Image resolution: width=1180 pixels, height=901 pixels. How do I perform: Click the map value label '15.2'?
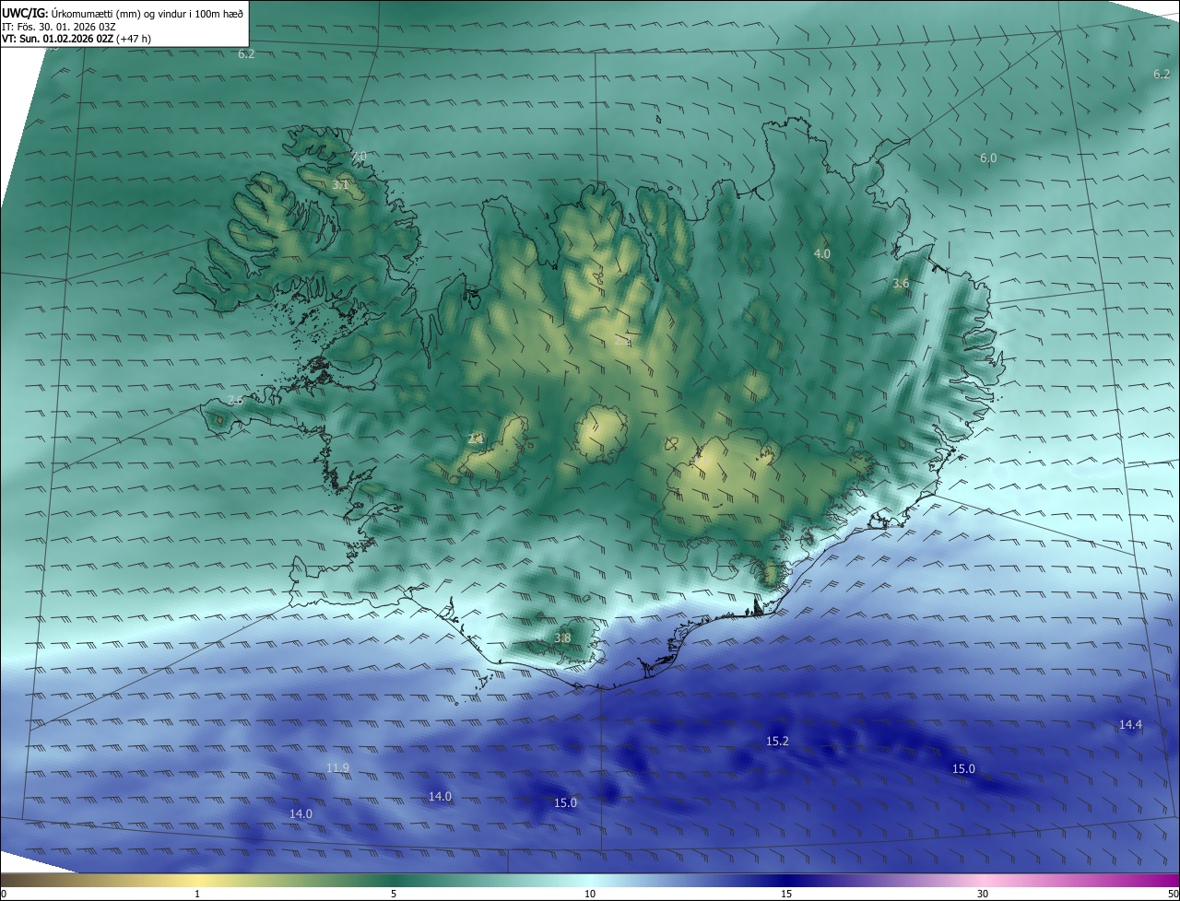[777, 742]
